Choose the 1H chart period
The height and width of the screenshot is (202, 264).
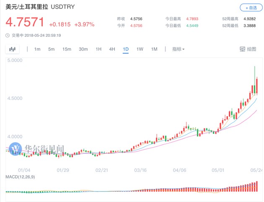[x=98, y=49]
